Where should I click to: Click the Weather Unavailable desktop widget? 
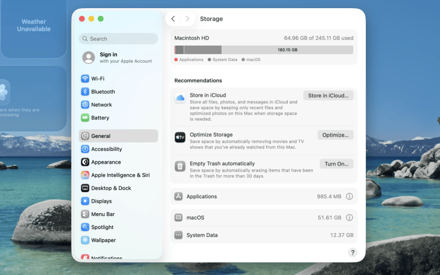pos(34,28)
